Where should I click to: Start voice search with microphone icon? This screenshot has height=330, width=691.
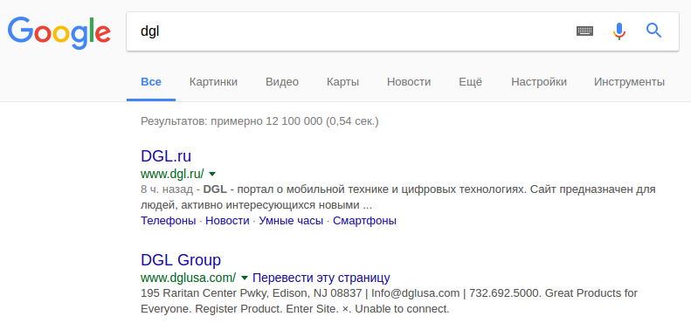(x=619, y=31)
